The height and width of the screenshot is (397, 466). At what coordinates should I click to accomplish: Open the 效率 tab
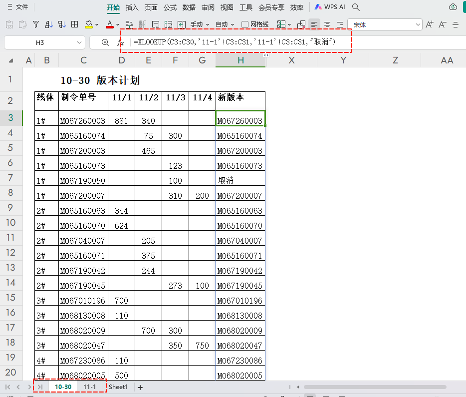297,7
